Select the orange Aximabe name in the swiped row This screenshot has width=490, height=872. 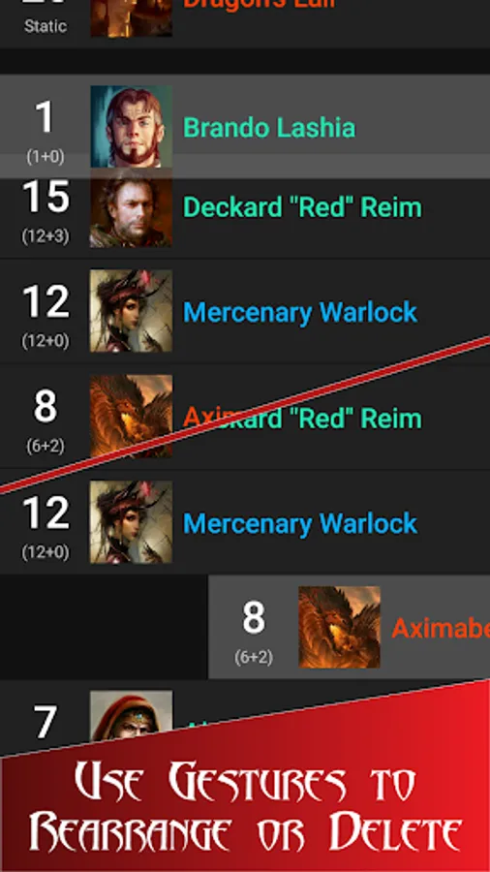(x=441, y=629)
